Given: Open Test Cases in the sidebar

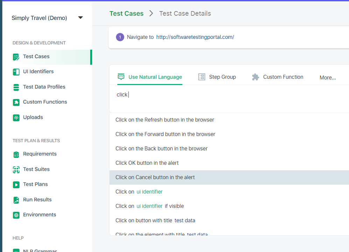Looking at the screenshot, I should point(47,57).
